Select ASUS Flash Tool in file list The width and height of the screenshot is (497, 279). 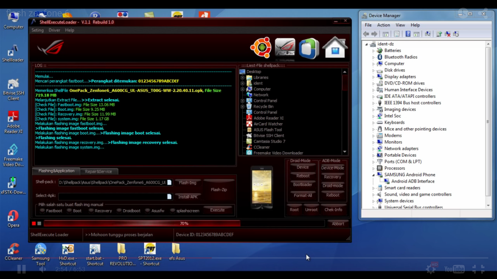tap(268, 130)
